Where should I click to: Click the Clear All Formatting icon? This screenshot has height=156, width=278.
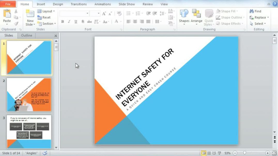point(119,13)
